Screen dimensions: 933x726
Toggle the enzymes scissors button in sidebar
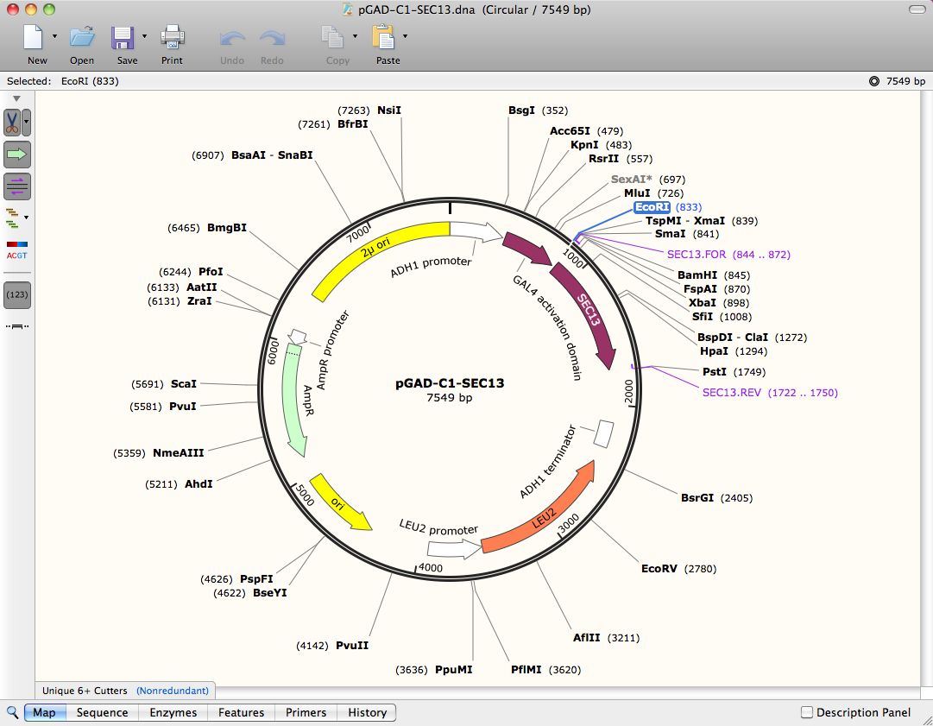[x=13, y=122]
